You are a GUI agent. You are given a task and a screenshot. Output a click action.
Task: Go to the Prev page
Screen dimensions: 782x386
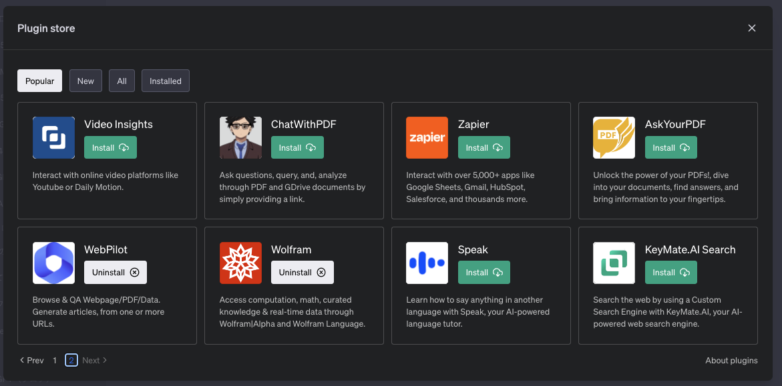click(31, 360)
